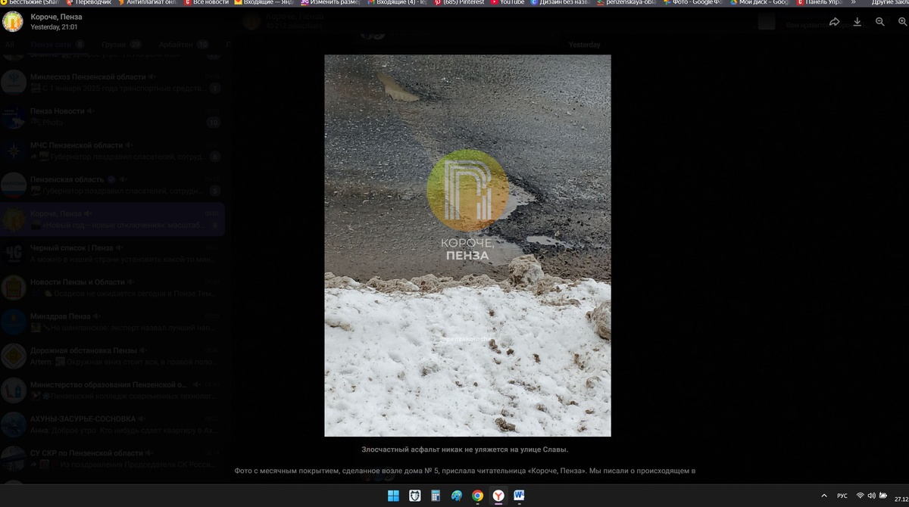
Task: Open Дорожная обстановка Пензы chat
Action: coord(112,356)
